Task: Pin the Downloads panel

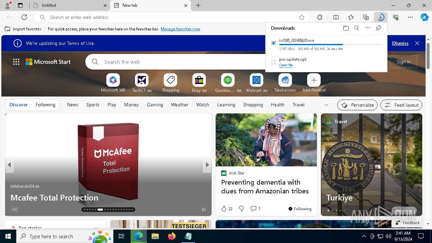Action: pyautogui.click(x=378, y=28)
